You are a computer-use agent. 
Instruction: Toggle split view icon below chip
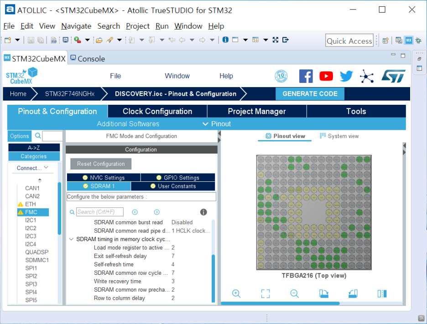click(x=382, y=293)
